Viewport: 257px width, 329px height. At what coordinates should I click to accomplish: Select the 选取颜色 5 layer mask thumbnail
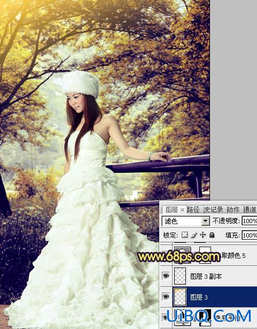click(205, 255)
